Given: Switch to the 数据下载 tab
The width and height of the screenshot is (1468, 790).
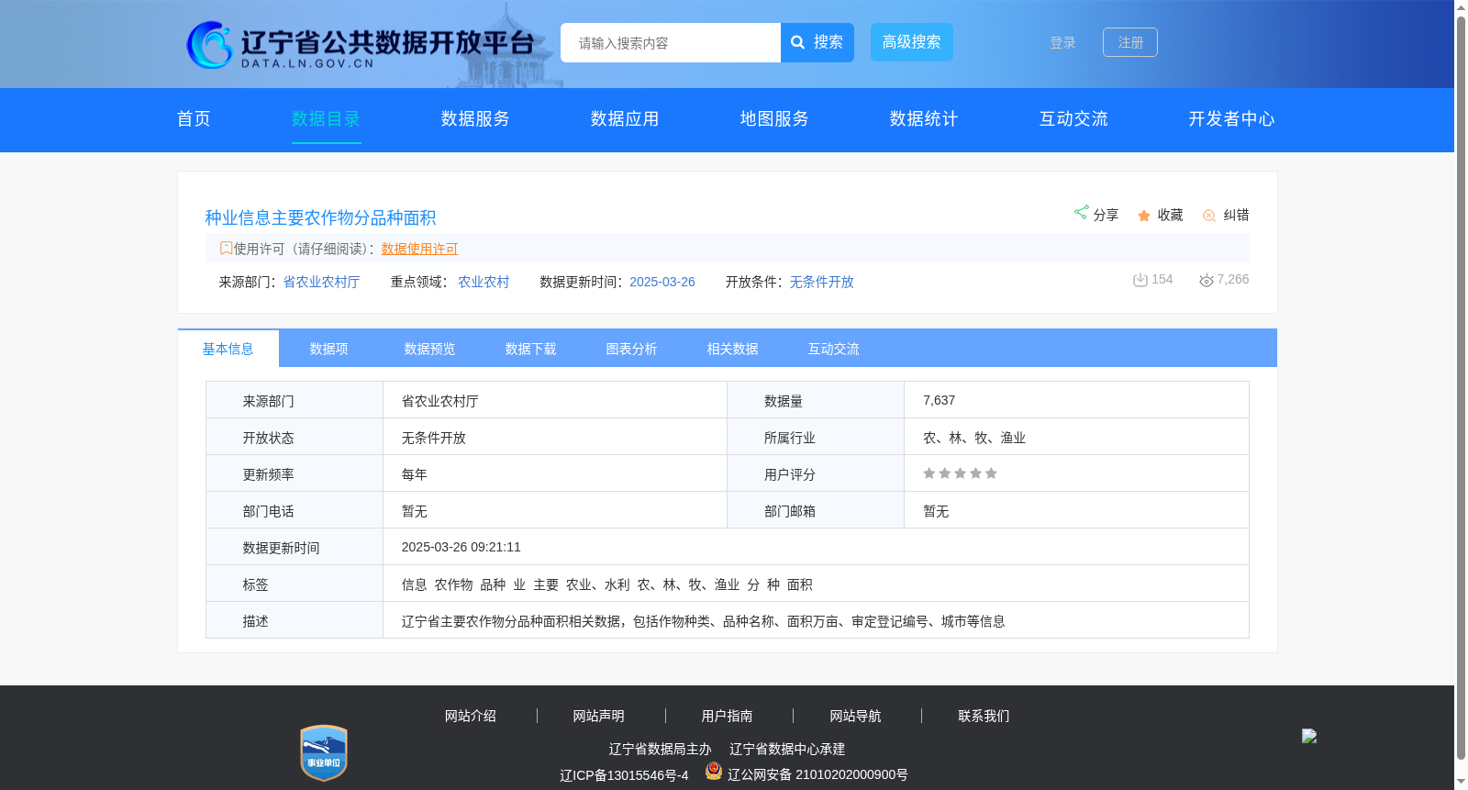Looking at the screenshot, I should click(x=531, y=349).
